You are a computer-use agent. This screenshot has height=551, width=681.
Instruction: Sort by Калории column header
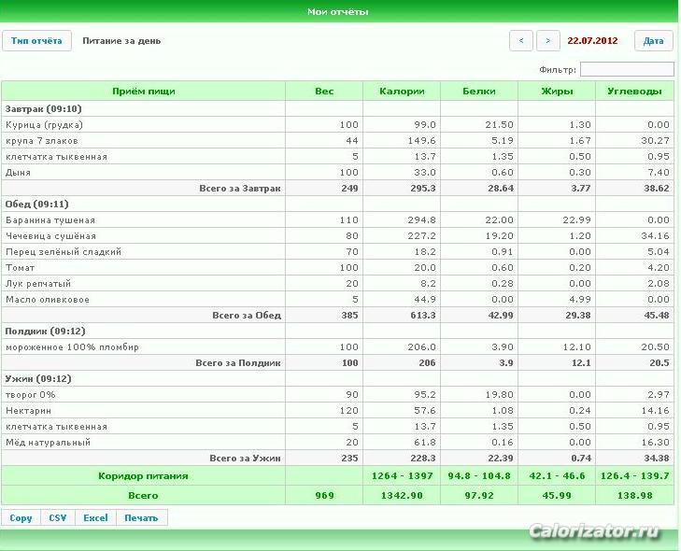coord(402,92)
